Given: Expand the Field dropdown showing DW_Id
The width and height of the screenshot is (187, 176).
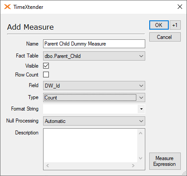Looking at the screenshot, I should (x=94, y=86).
